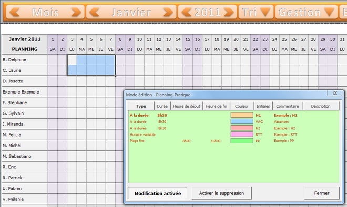
Task: Select employee F. Stéphane row label
Action: (x=25, y=102)
